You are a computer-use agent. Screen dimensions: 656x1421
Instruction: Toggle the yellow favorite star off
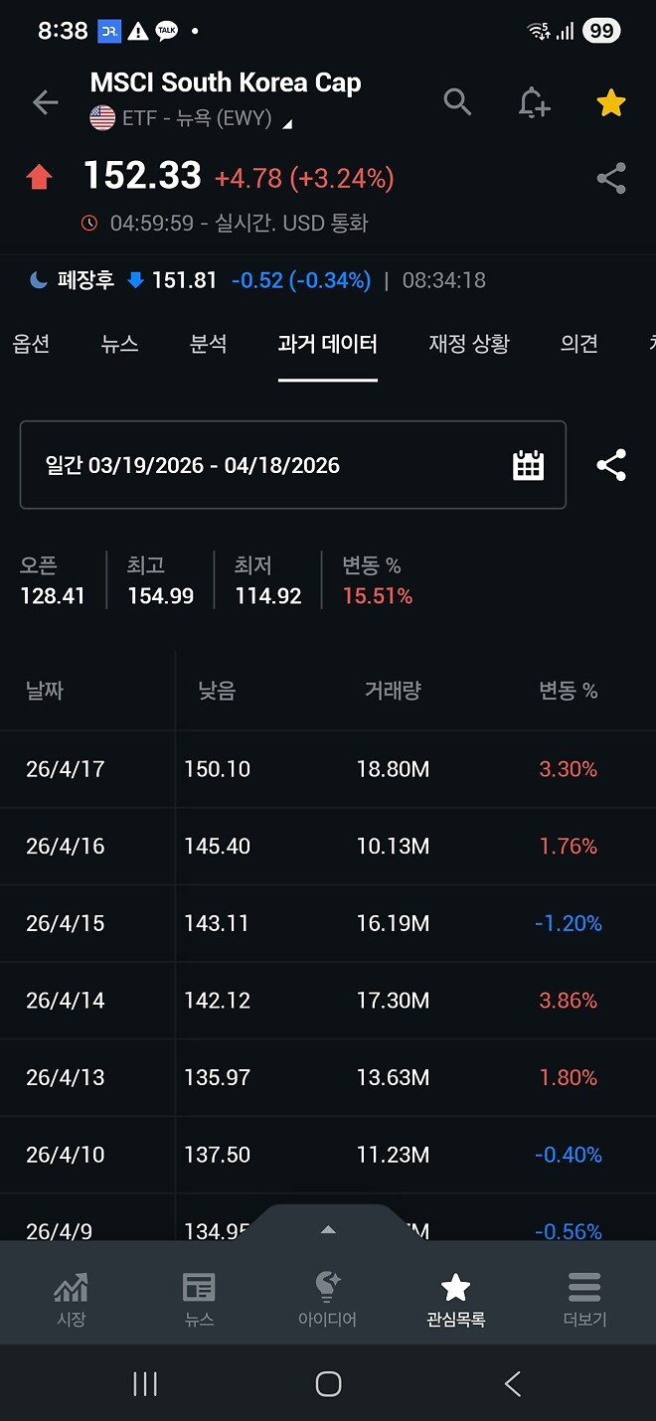[610, 101]
